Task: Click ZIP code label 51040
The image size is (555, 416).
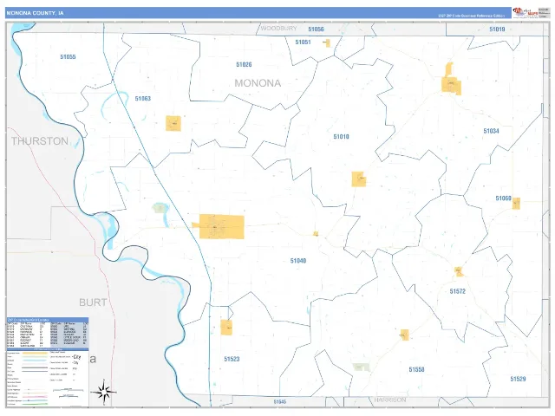Action: [298, 261]
